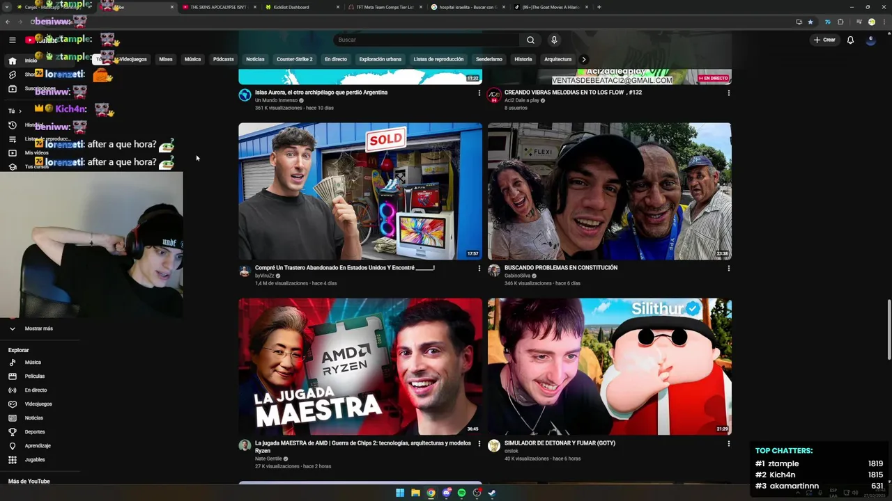
Task: Click the search magnifier button
Action: pos(530,40)
